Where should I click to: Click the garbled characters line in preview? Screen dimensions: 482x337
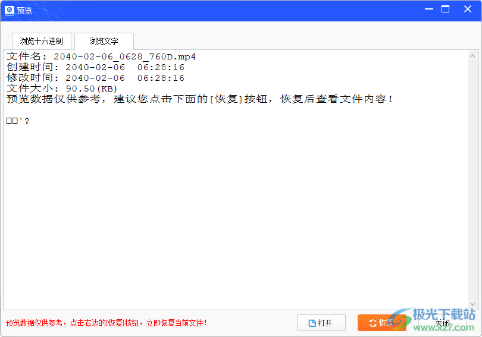[x=18, y=121]
